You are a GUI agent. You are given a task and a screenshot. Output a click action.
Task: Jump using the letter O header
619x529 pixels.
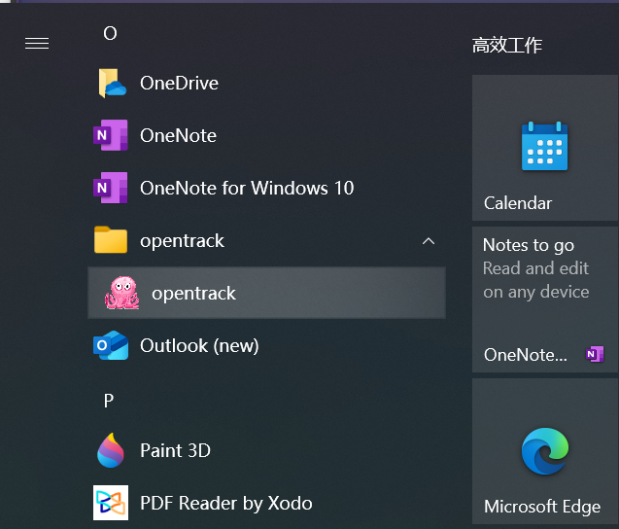pos(110,34)
